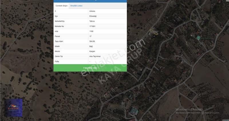Click the Mahalle No field label
Screen dimensions: 229x121
point(59,26)
